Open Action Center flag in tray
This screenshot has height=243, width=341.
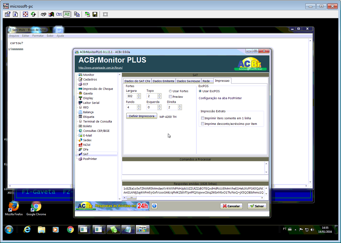click(301, 230)
